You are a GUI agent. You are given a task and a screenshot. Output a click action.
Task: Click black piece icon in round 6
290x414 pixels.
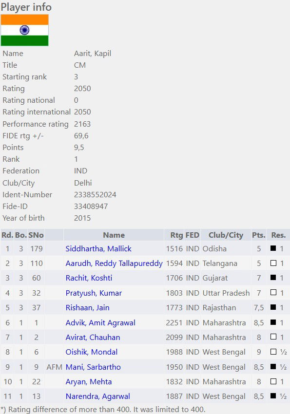pos(273,322)
